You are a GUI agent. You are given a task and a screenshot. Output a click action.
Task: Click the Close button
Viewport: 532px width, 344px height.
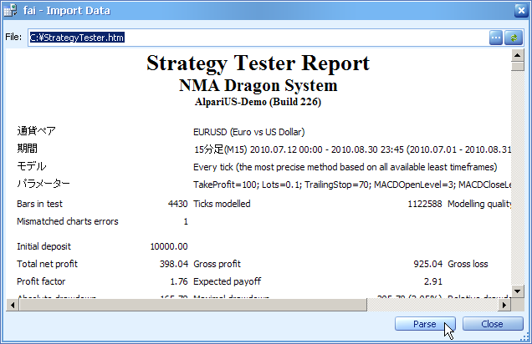tap(493, 324)
